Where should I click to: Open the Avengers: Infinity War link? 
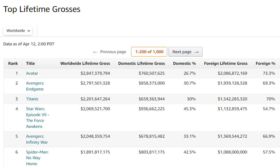coord(37,139)
